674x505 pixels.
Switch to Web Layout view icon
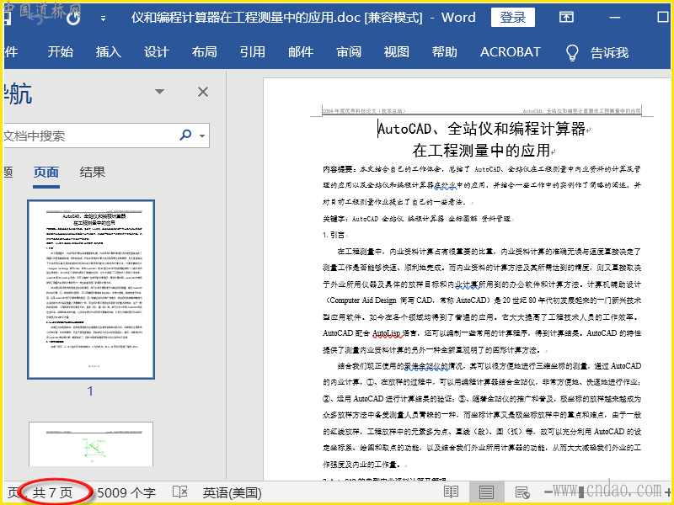tap(522, 492)
